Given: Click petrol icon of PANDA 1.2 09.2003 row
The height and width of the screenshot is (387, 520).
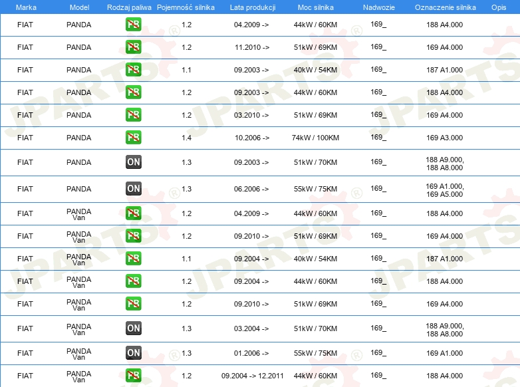Looking at the screenshot, I should point(133,92).
